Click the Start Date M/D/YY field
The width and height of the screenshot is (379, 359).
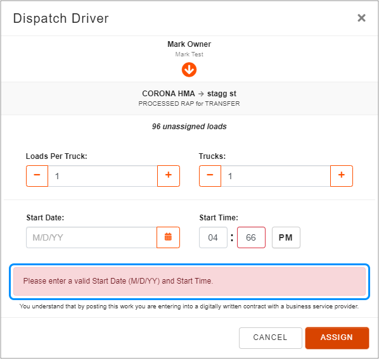pyautogui.click(x=91, y=237)
